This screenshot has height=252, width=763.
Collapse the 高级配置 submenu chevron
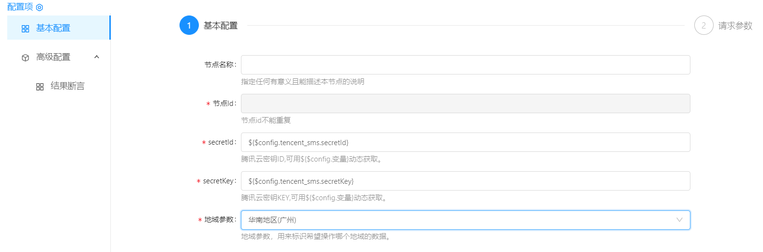[x=97, y=57]
